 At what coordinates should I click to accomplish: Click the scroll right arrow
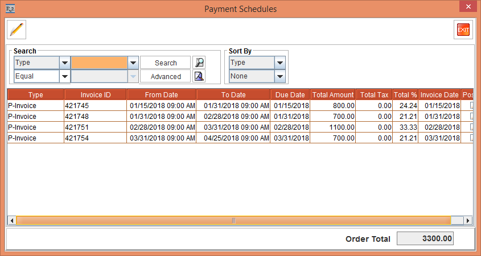[468, 221]
